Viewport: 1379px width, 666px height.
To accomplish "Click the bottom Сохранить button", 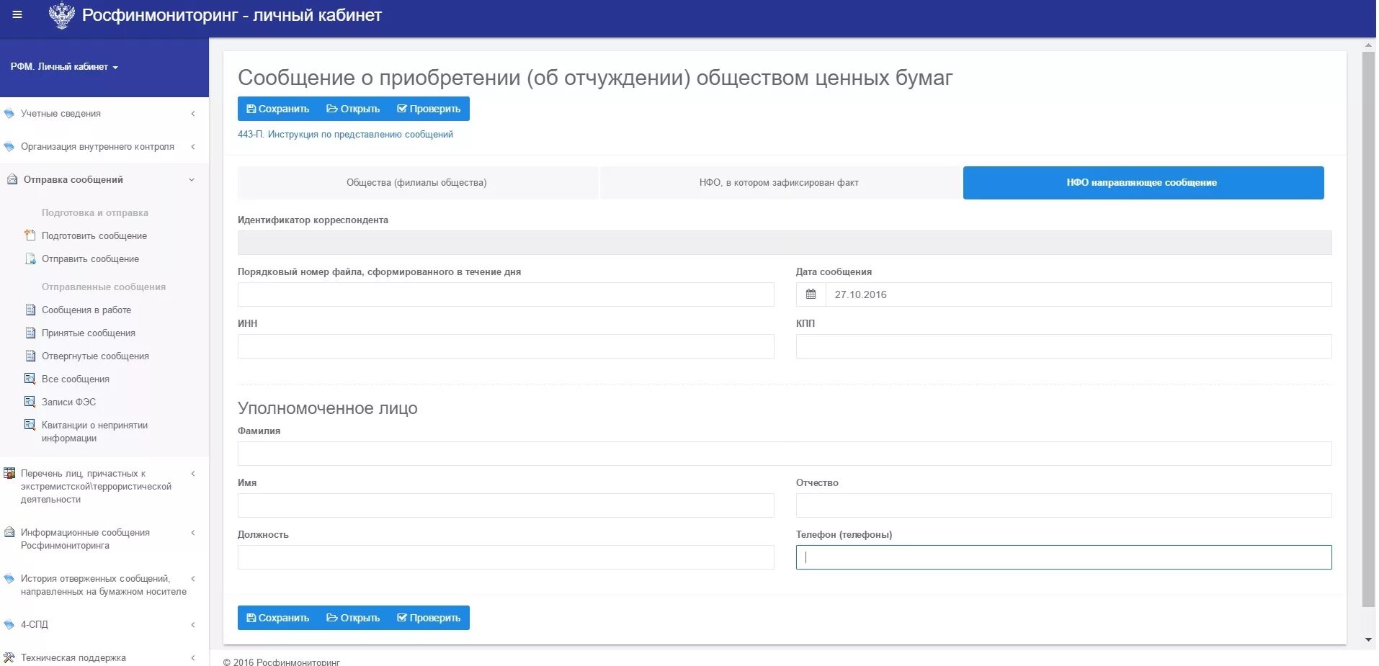I will (x=278, y=618).
